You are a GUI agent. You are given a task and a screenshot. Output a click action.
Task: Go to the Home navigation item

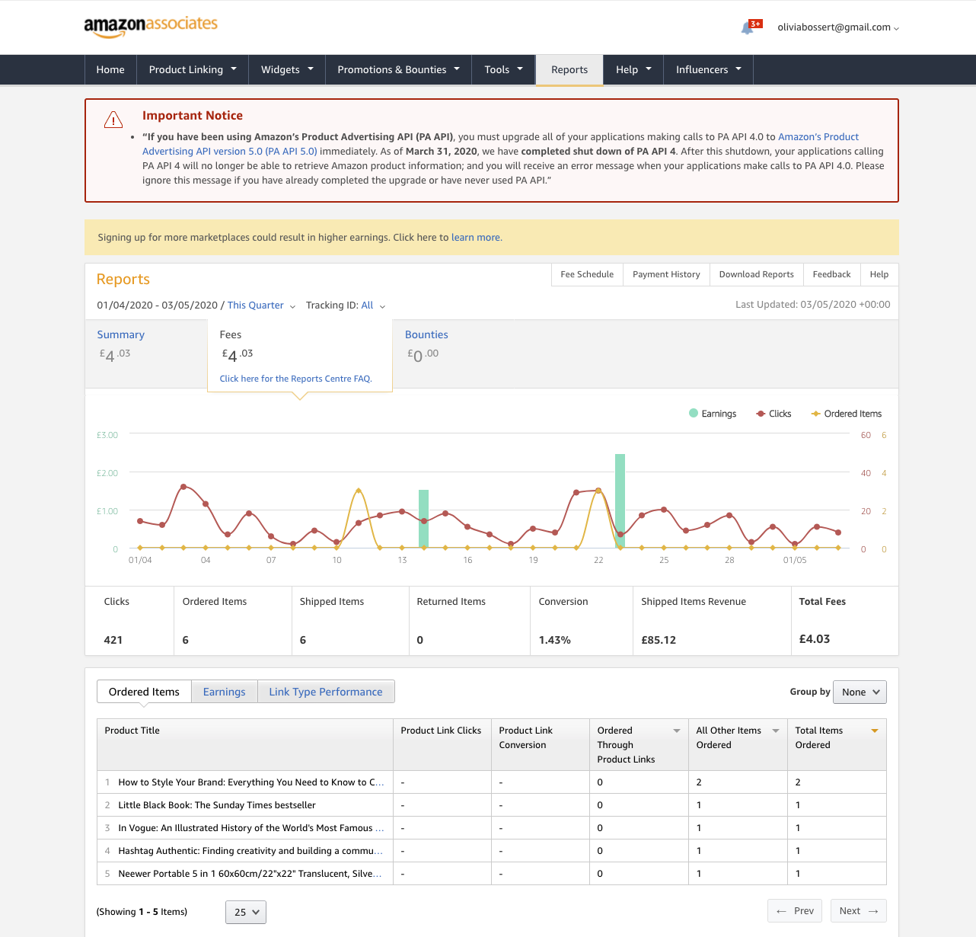[x=110, y=69]
